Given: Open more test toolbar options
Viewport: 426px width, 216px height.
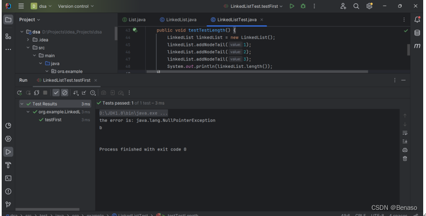Looking at the screenshot, I should (129, 93).
